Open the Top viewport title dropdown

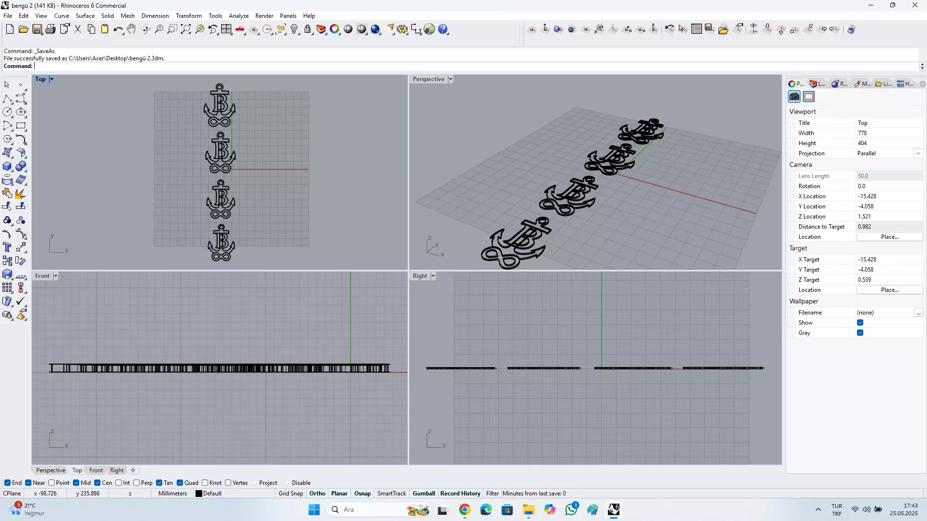click(x=52, y=79)
